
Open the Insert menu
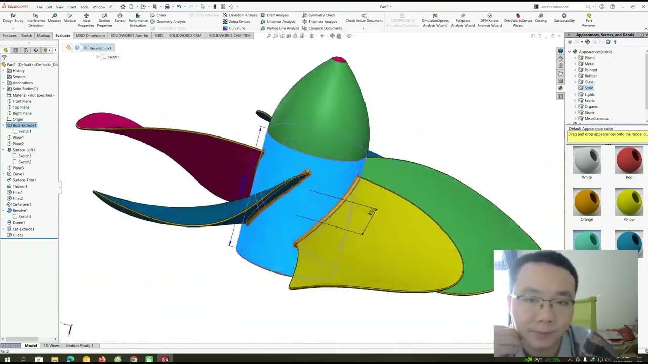point(72,7)
